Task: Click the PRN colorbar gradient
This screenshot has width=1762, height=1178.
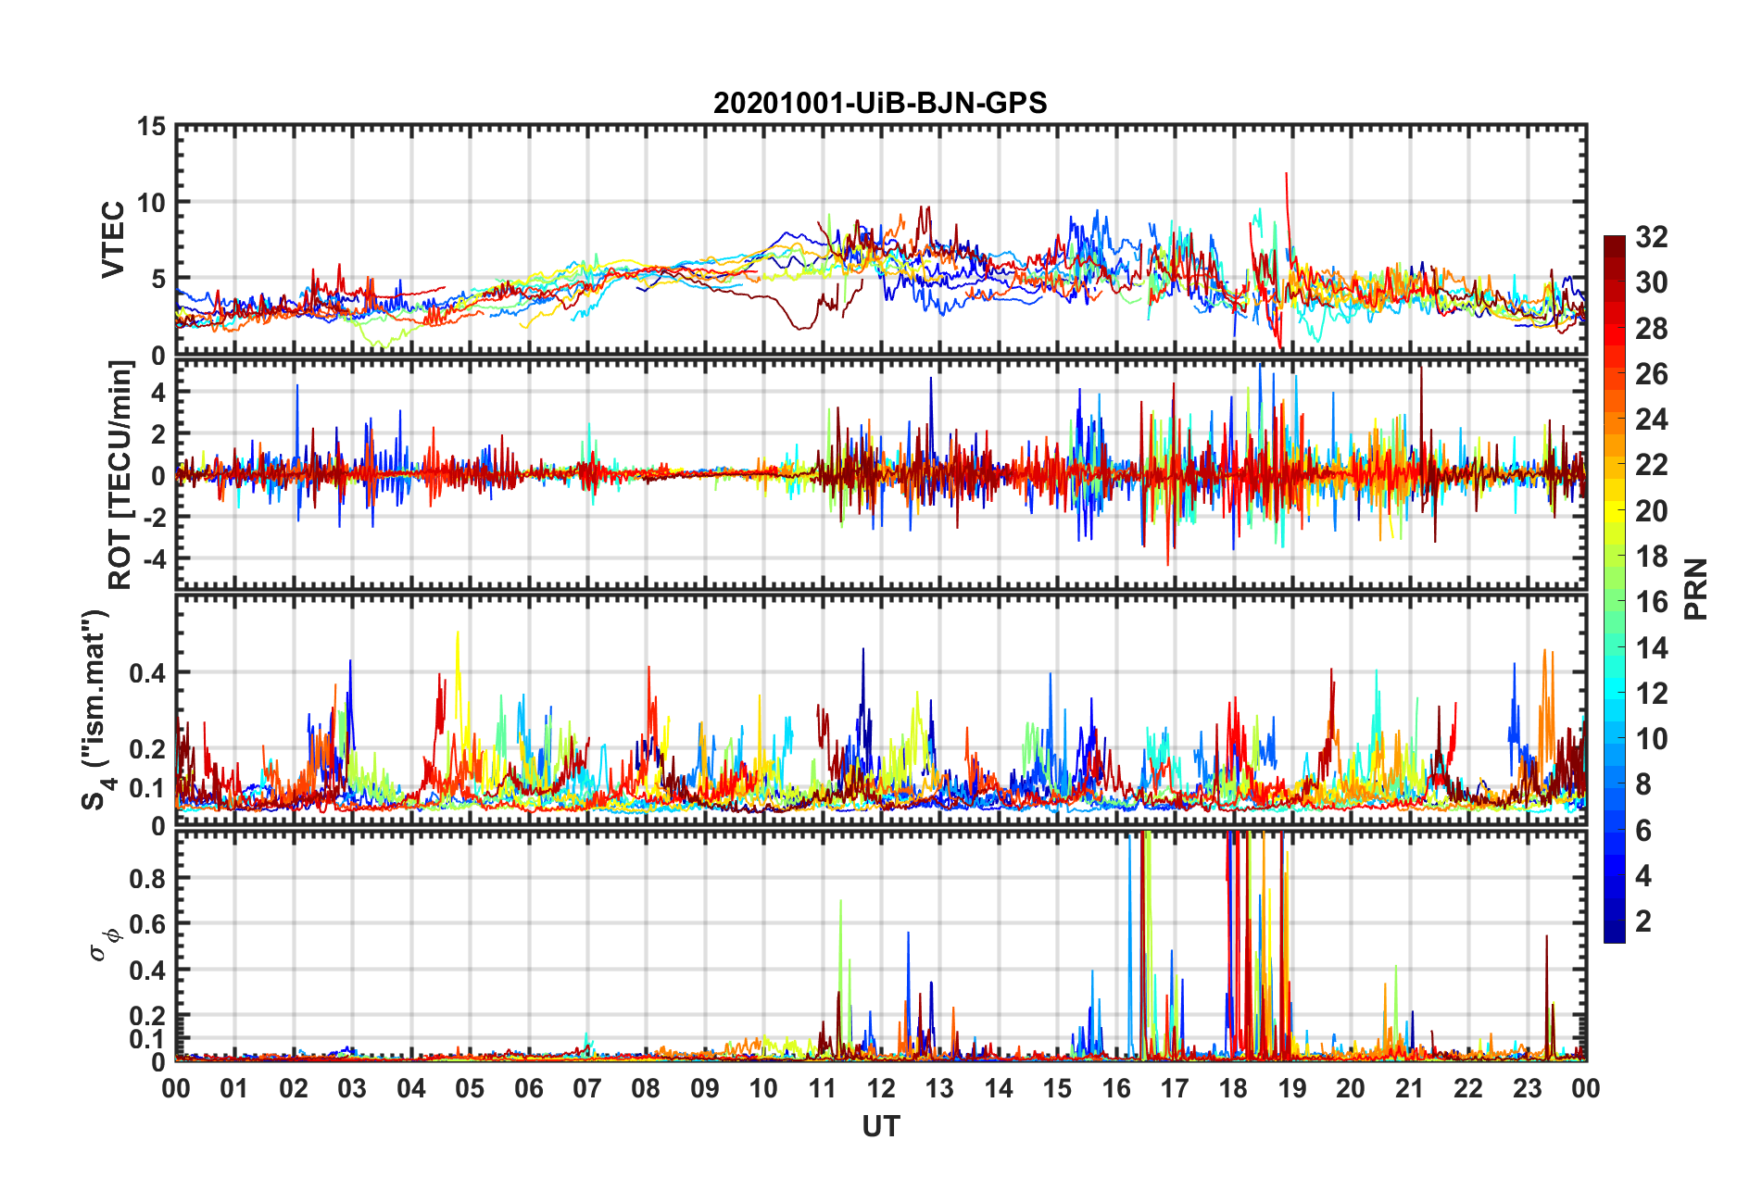Action: point(1614,589)
